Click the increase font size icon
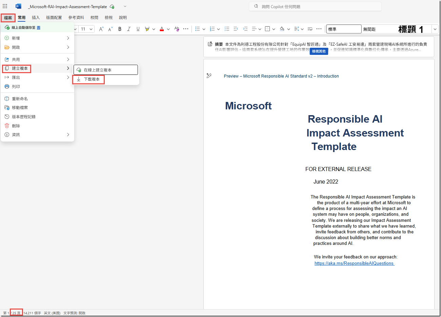The height and width of the screenshot is (317, 441). point(101,29)
